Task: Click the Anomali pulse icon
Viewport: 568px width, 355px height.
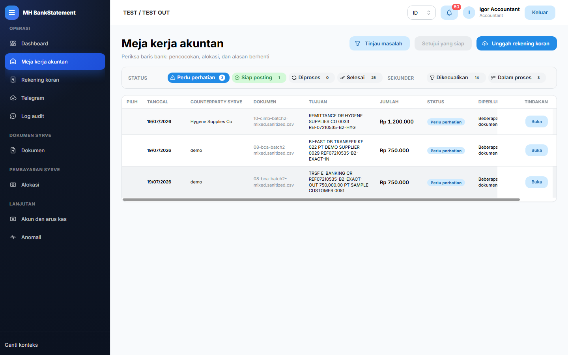Action: pos(13,237)
